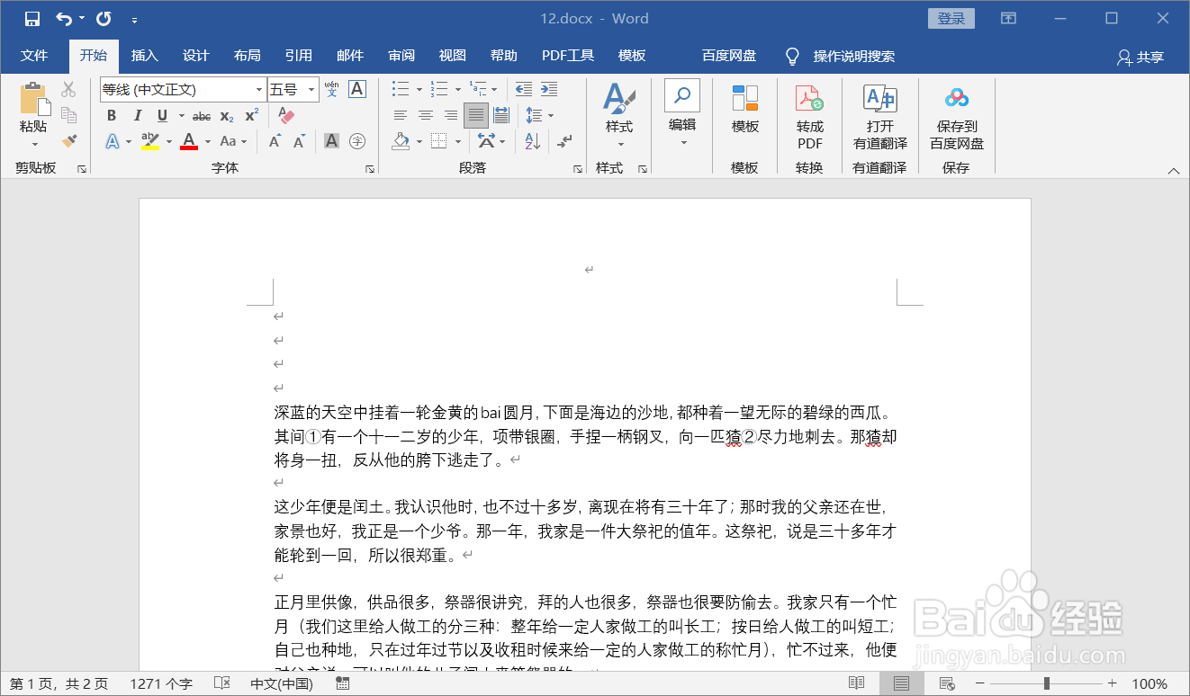This screenshot has height=696, width=1190.
Task: Toggle justify alignment
Action: tap(476, 115)
